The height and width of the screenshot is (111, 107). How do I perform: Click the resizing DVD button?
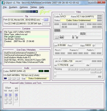pos(93,69)
